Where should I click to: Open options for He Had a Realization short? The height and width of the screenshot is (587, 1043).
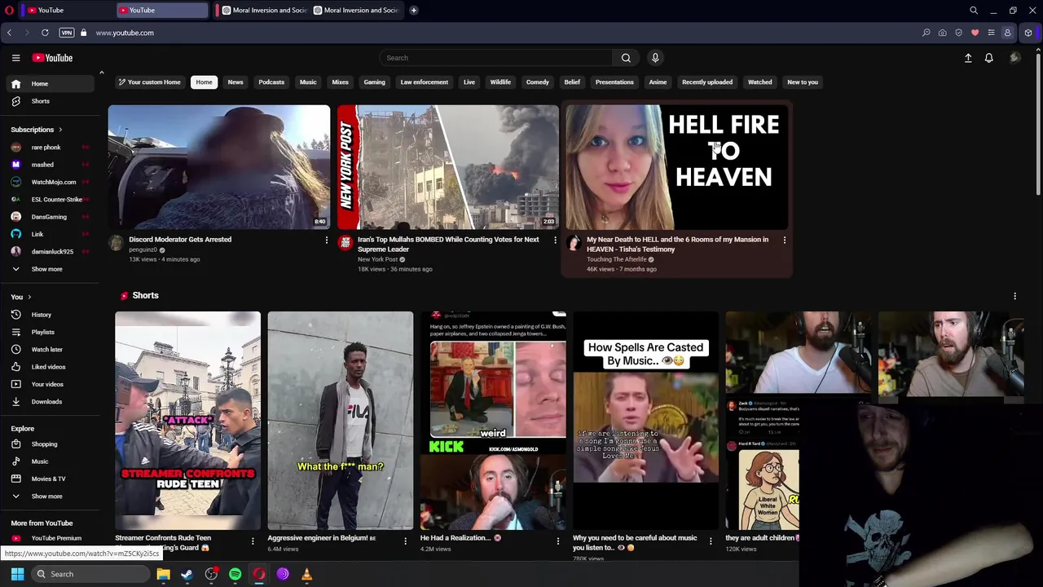coord(558,541)
